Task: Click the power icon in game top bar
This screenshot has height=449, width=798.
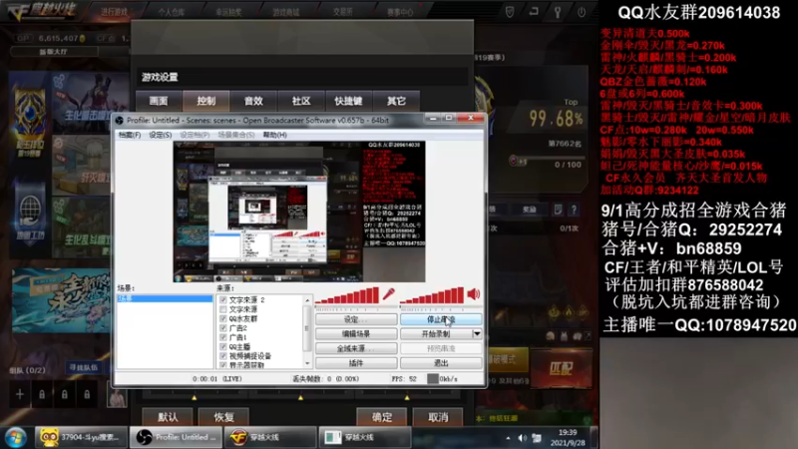Action: [x=582, y=12]
